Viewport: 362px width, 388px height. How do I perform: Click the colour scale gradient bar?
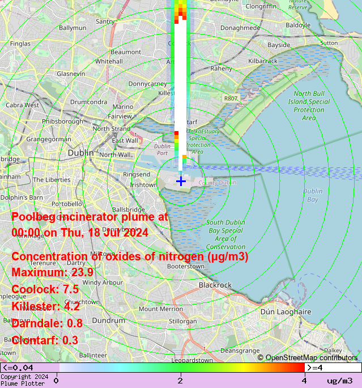(182, 368)
